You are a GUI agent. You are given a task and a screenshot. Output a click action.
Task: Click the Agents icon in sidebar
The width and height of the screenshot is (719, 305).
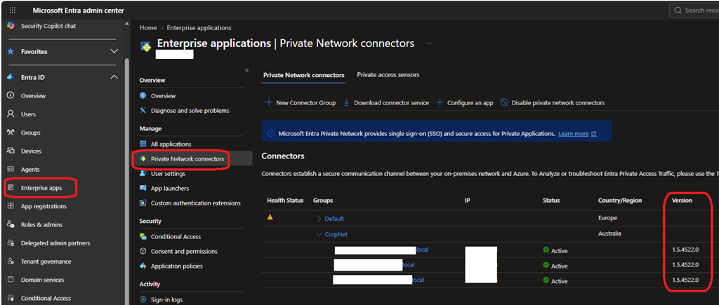pyautogui.click(x=11, y=170)
